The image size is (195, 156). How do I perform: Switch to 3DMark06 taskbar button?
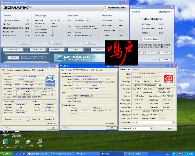pyautogui.click(x=39, y=154)
